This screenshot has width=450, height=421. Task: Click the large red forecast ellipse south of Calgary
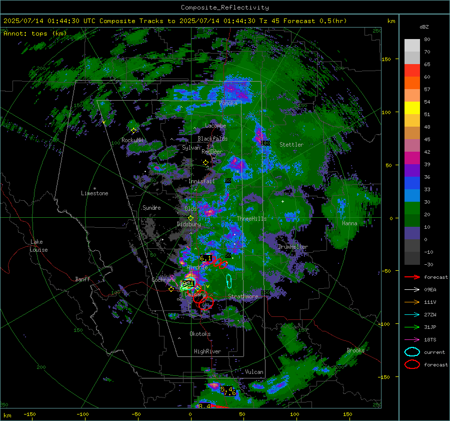(x=206, y=303)
